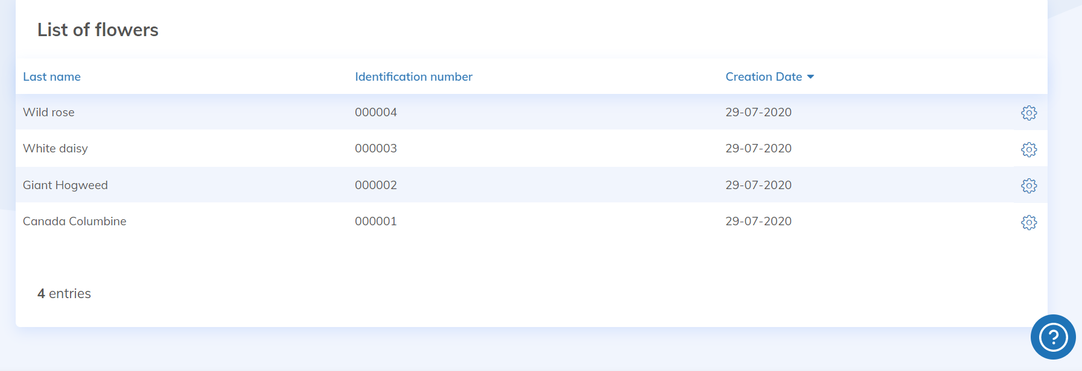Viewport: 1082px width, 371px height.
Task: Select the Canada Columbine name cell
Action: (x=75, y=221)
